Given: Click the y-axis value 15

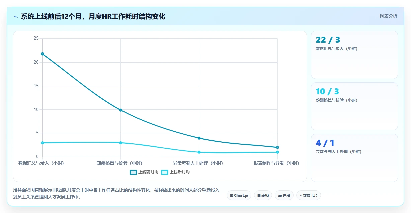Looking at the screenshot, I should tap(36, 86).
